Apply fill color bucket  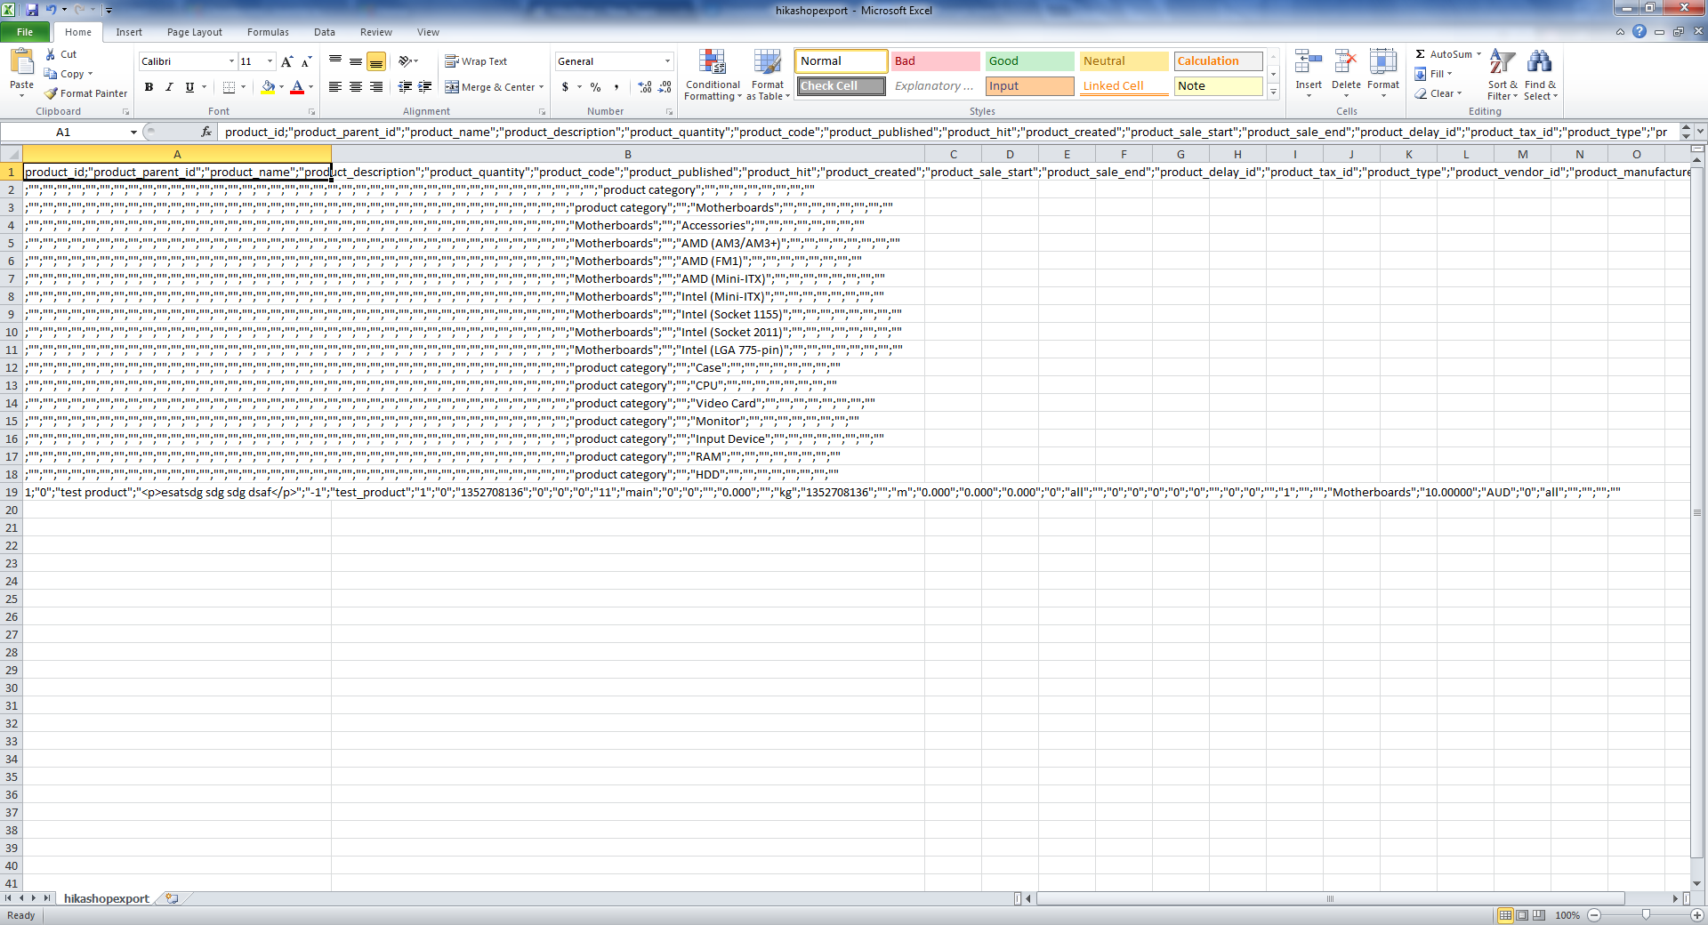coord(268,87)
